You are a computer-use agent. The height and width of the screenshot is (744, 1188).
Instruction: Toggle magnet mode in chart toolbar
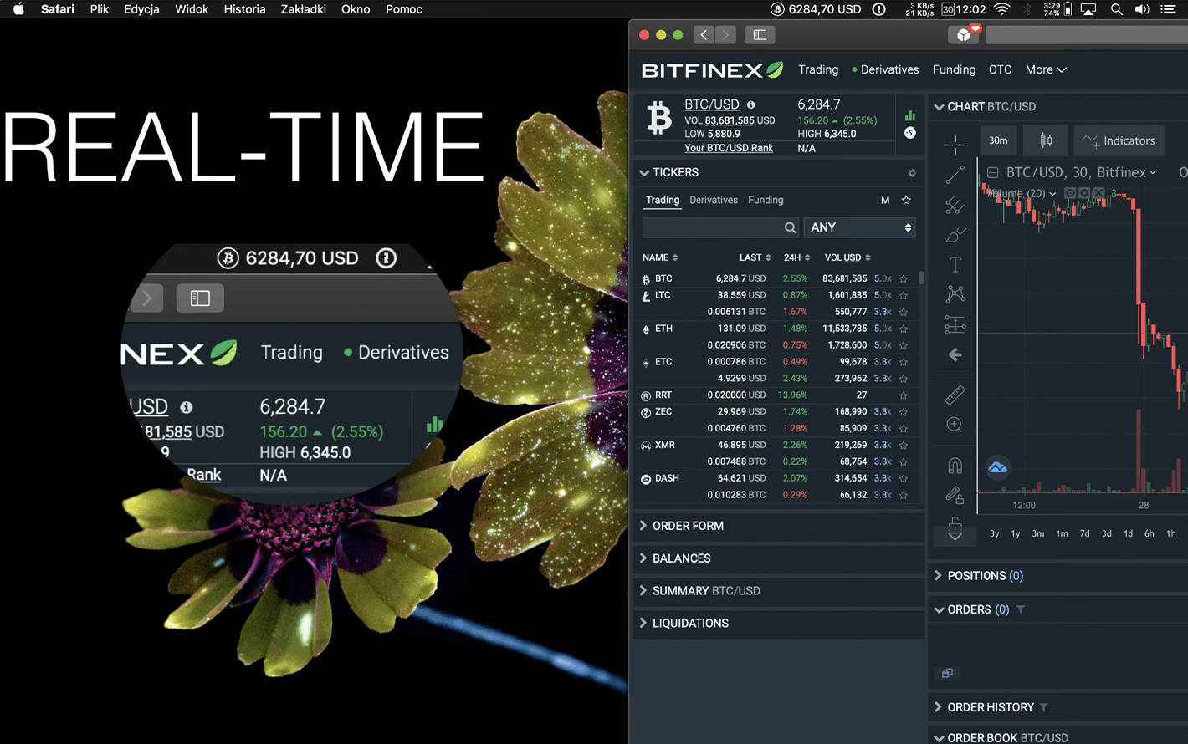955,466
